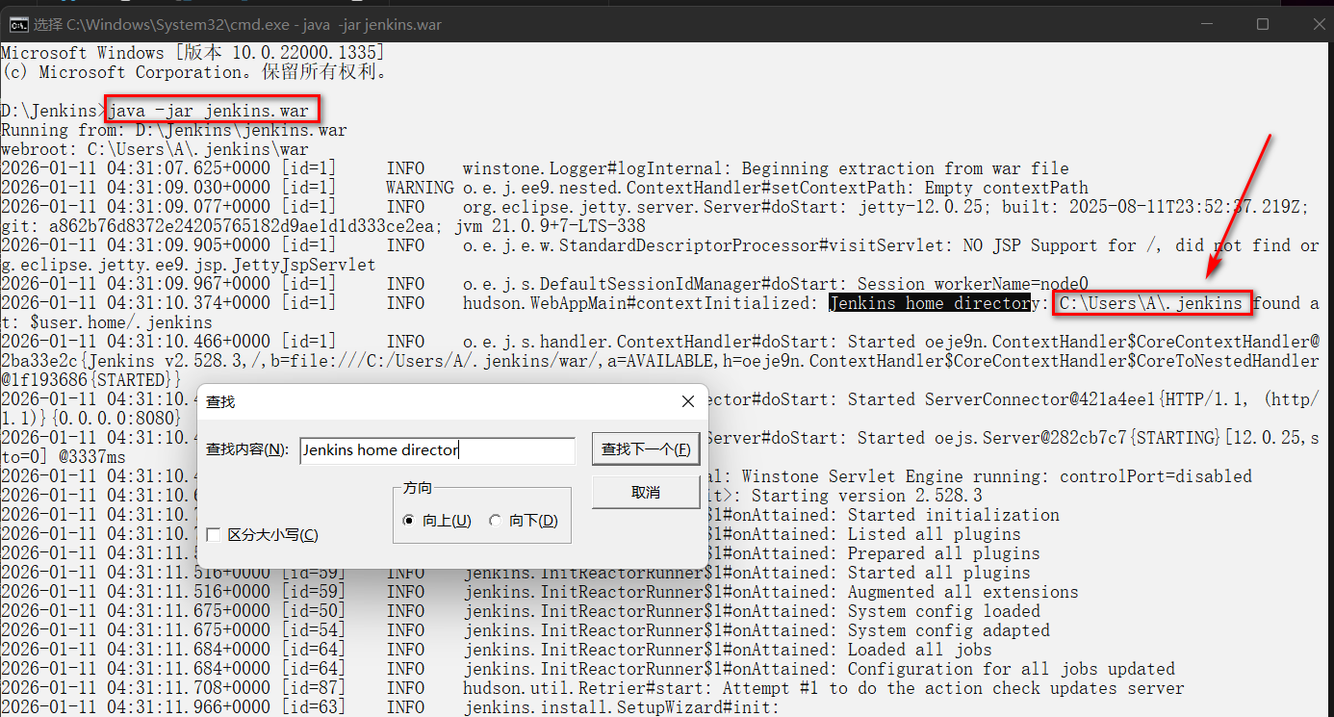The image size is (1334, 717).
Task: Close the find dialog with X
Action: click(687, 401)
